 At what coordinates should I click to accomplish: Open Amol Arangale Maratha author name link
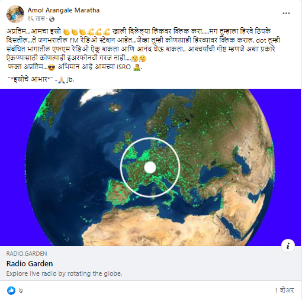63,10
